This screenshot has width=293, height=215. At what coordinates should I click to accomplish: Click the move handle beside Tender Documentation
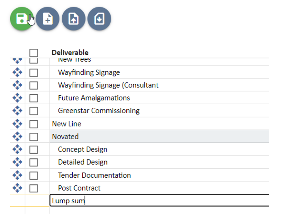[x=17, y=175]
